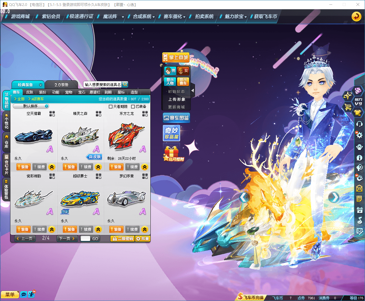Viewport: 365px width, 301px height.
Task: Rotate character with the right arrow
Action: coord(334,197)
